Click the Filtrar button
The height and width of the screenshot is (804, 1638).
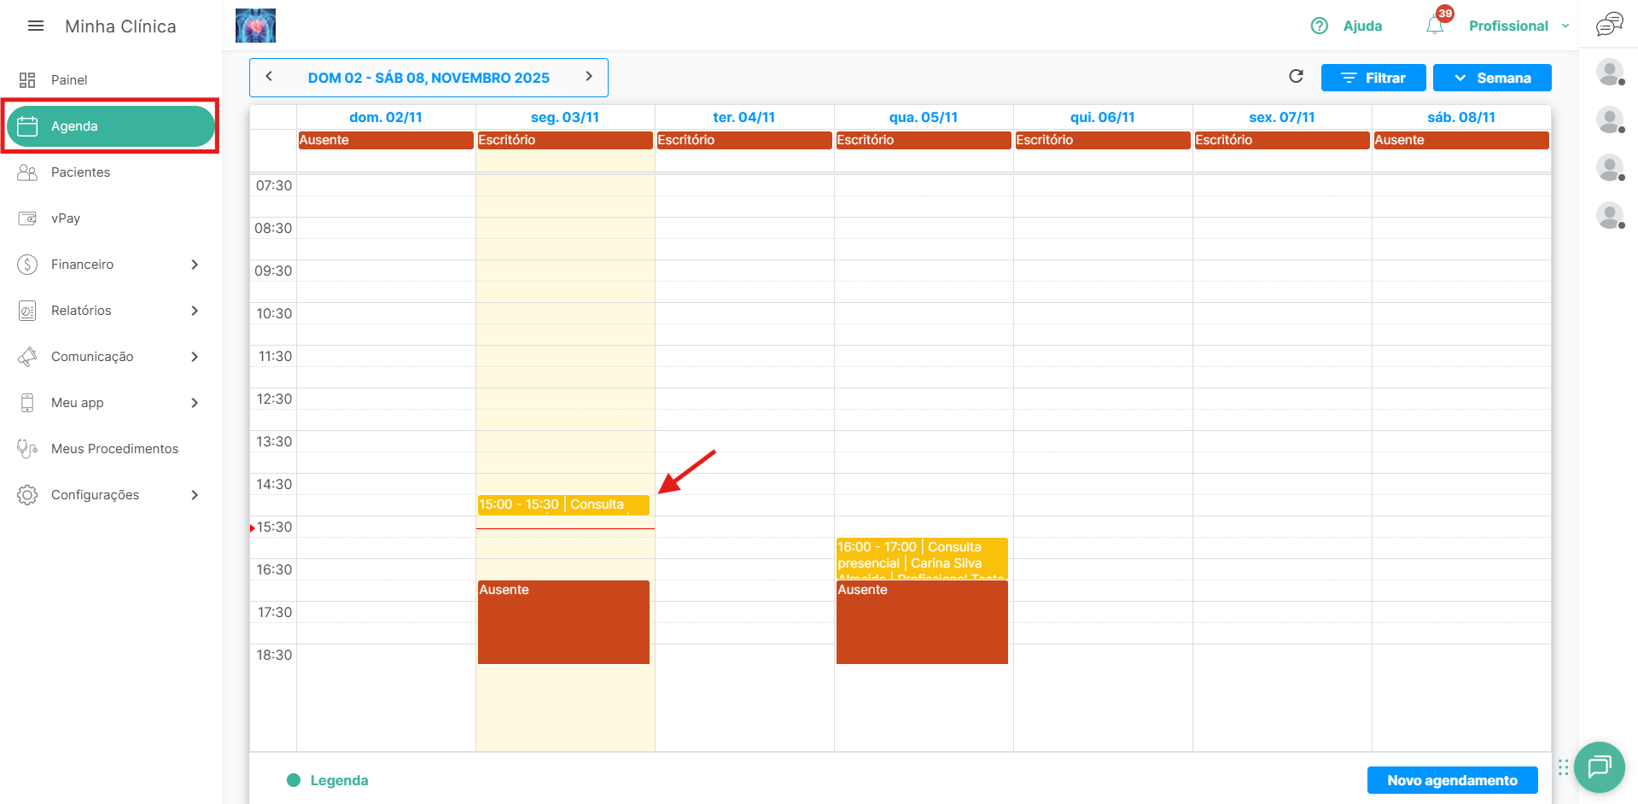click(x=1373, y=78)
